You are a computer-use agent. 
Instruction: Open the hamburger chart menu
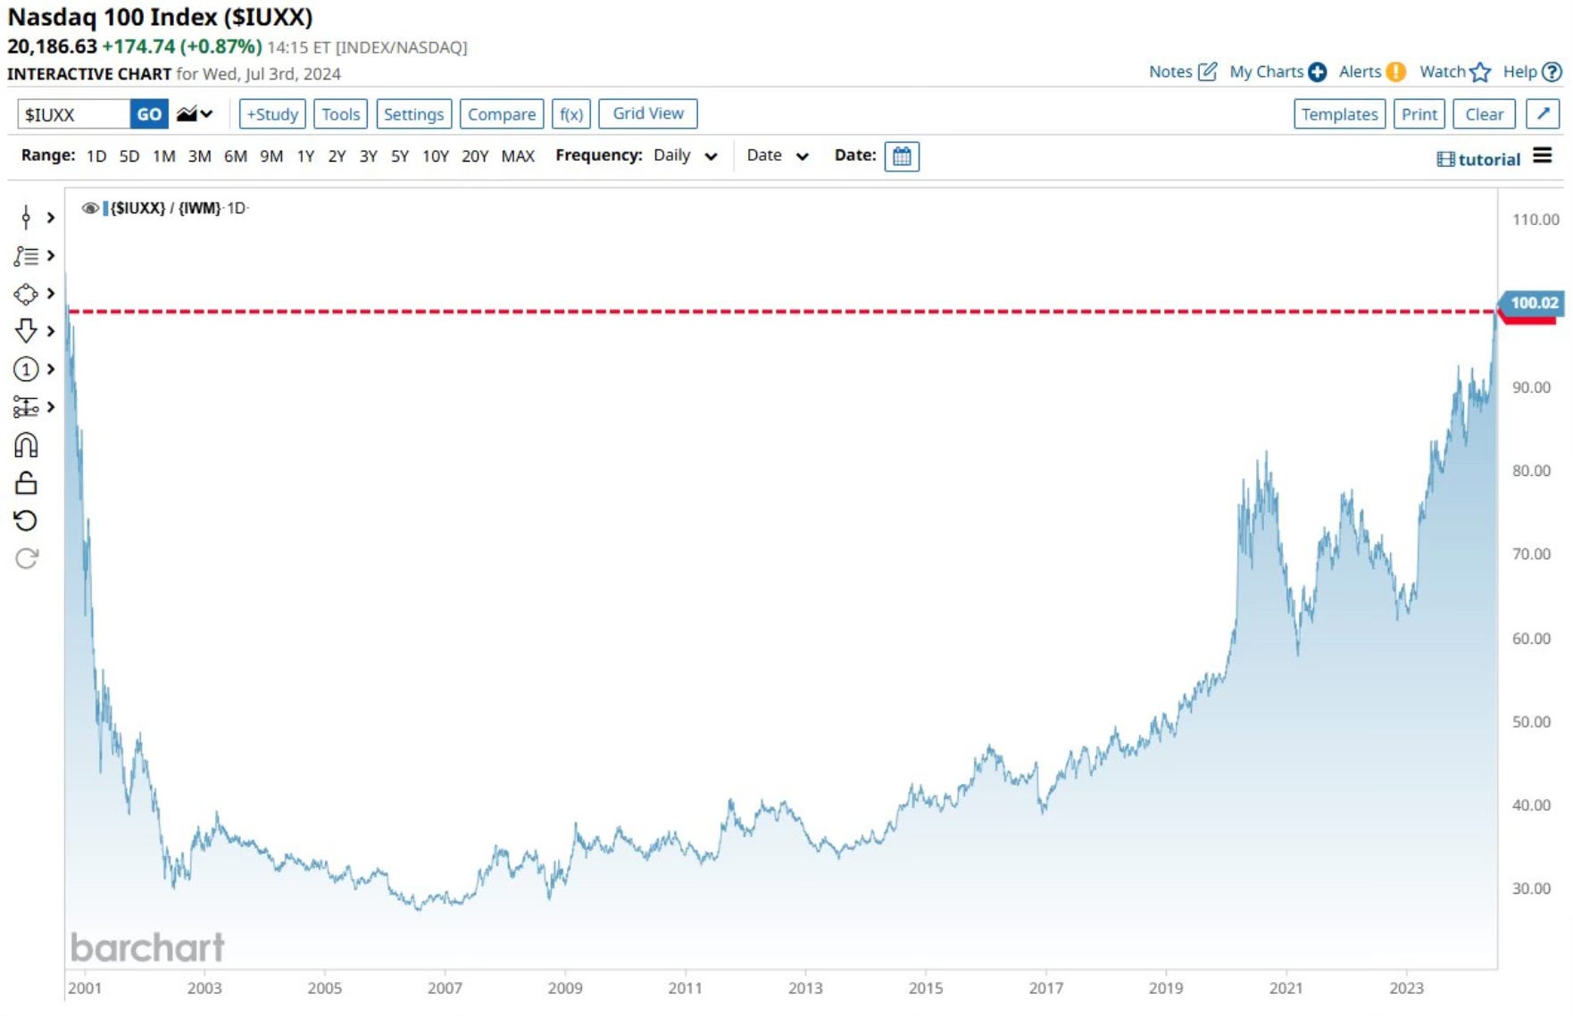click(1542, 156)
